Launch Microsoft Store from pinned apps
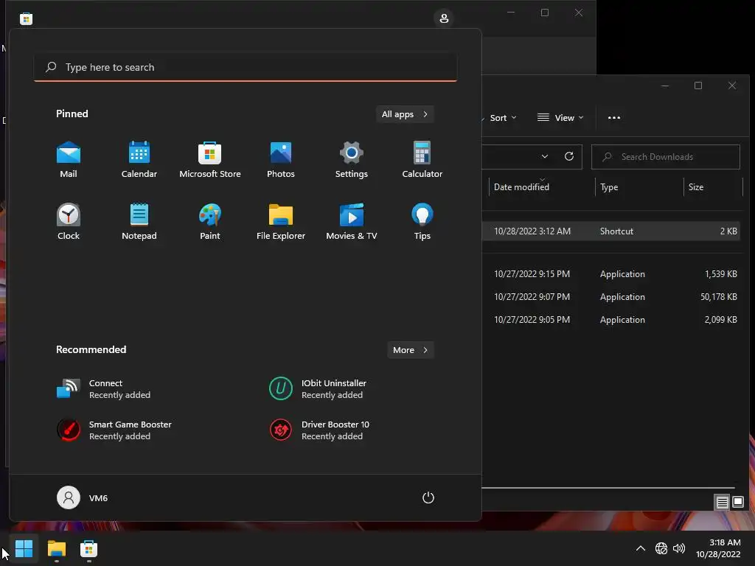Screen dimensions: 755x566 tap(210, 160)
